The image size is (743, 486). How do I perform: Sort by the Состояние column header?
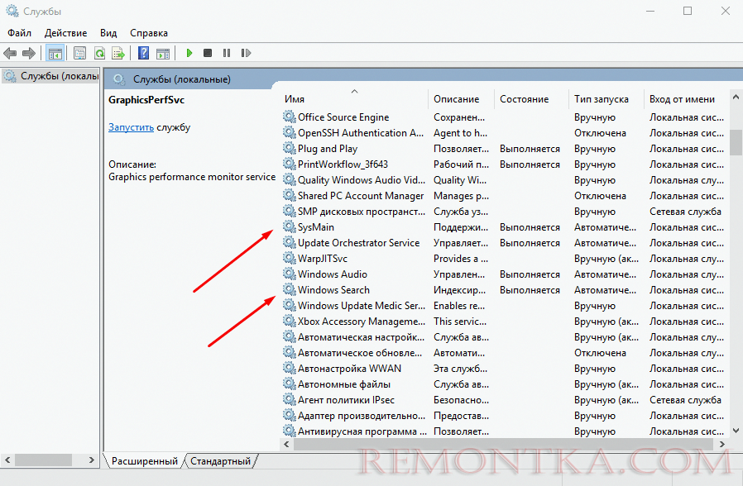click(531, 99)
